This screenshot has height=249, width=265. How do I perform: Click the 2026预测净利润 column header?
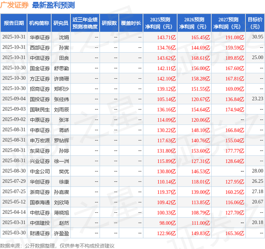coord(194,23)
